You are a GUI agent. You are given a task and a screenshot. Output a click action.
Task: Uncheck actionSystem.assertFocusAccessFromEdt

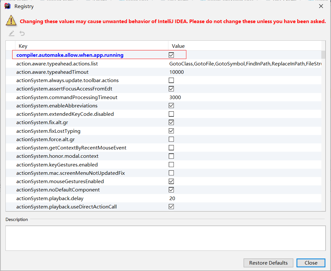pos(171,89)
